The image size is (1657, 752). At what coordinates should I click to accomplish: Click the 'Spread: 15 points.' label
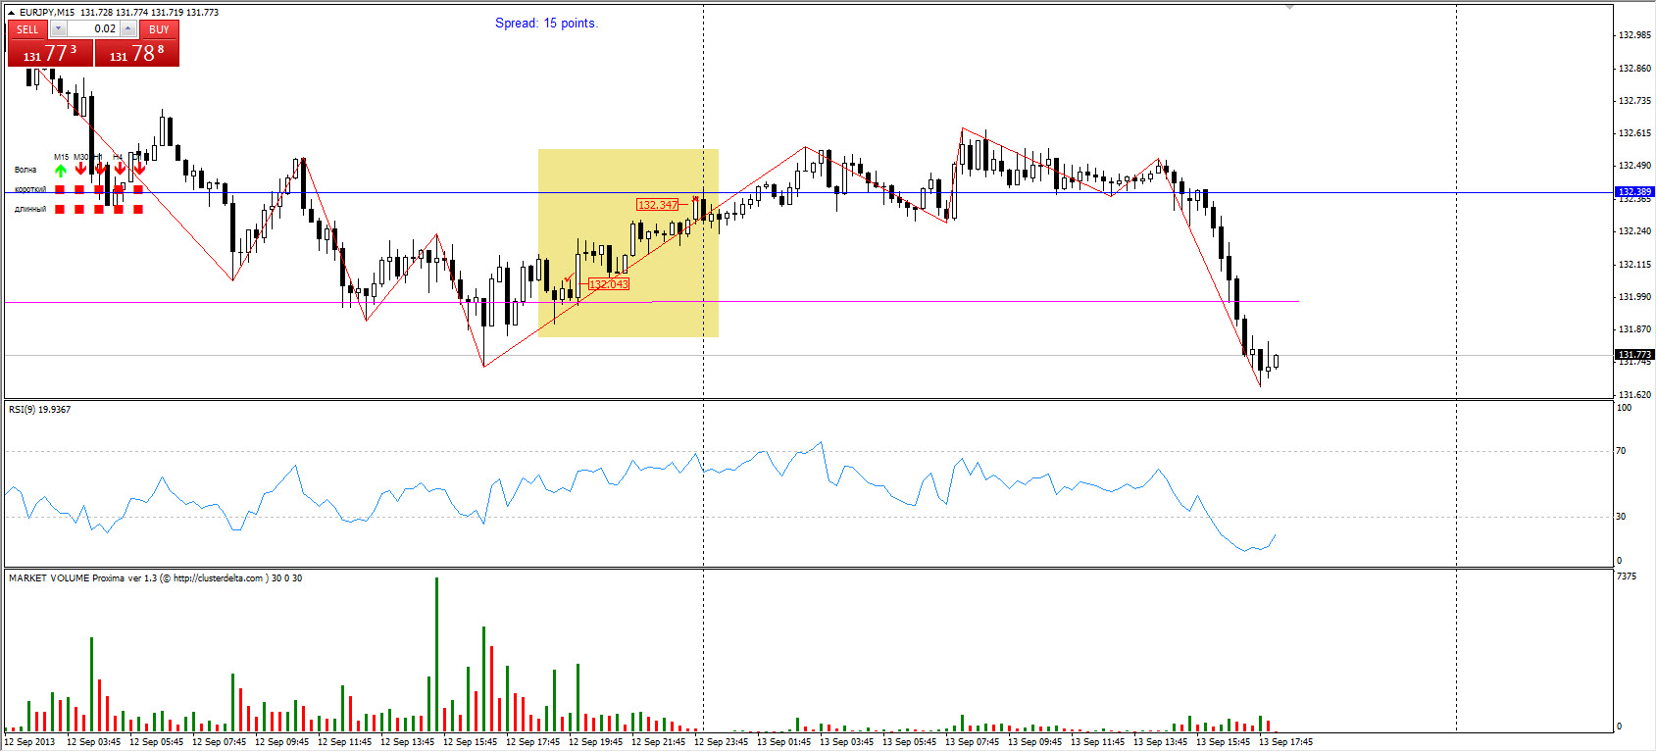(x=546, y=23)
